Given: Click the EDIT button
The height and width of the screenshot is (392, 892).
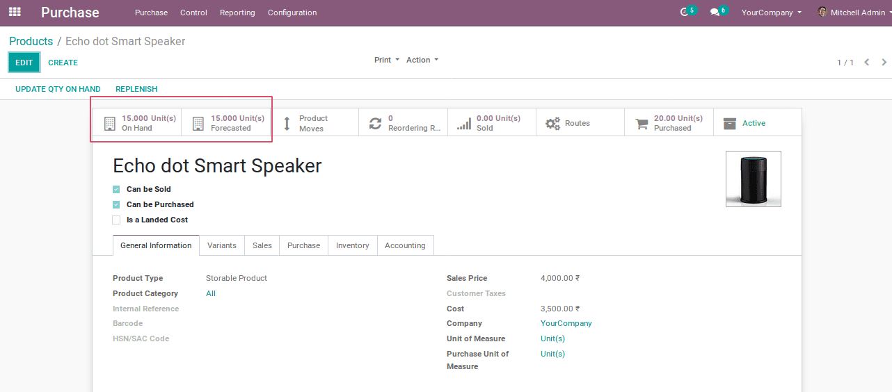Looking at the screenshot, I should click(x=24, y=63).
